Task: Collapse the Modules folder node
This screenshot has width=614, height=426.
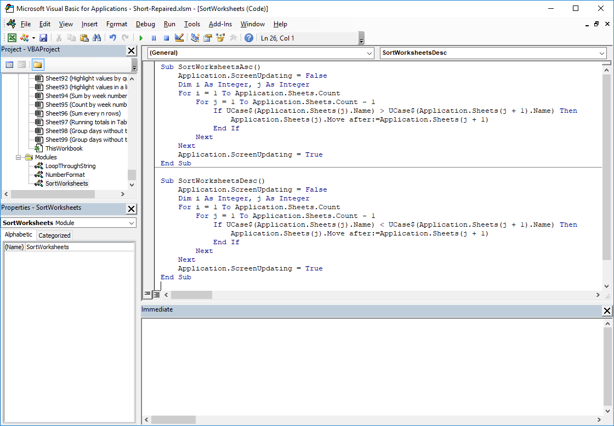Action: click(19, 157)
